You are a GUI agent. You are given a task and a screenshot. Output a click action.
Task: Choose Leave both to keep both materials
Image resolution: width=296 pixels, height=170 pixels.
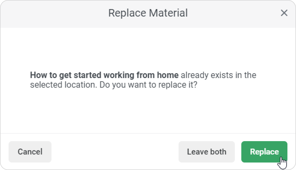pos(206,152)
